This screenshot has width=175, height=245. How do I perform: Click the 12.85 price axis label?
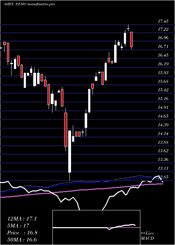pyautogui.click(x=163, y=177)
